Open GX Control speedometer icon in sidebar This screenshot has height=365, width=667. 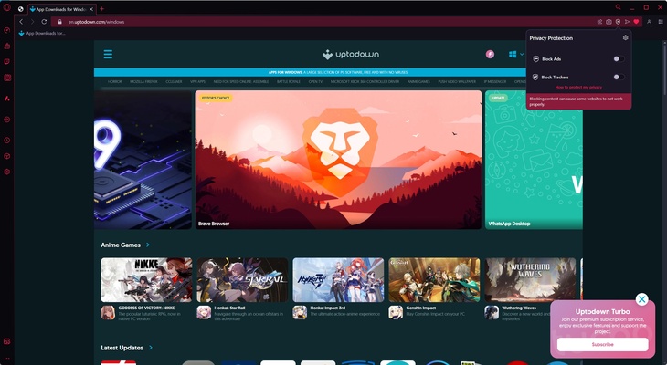6,30
